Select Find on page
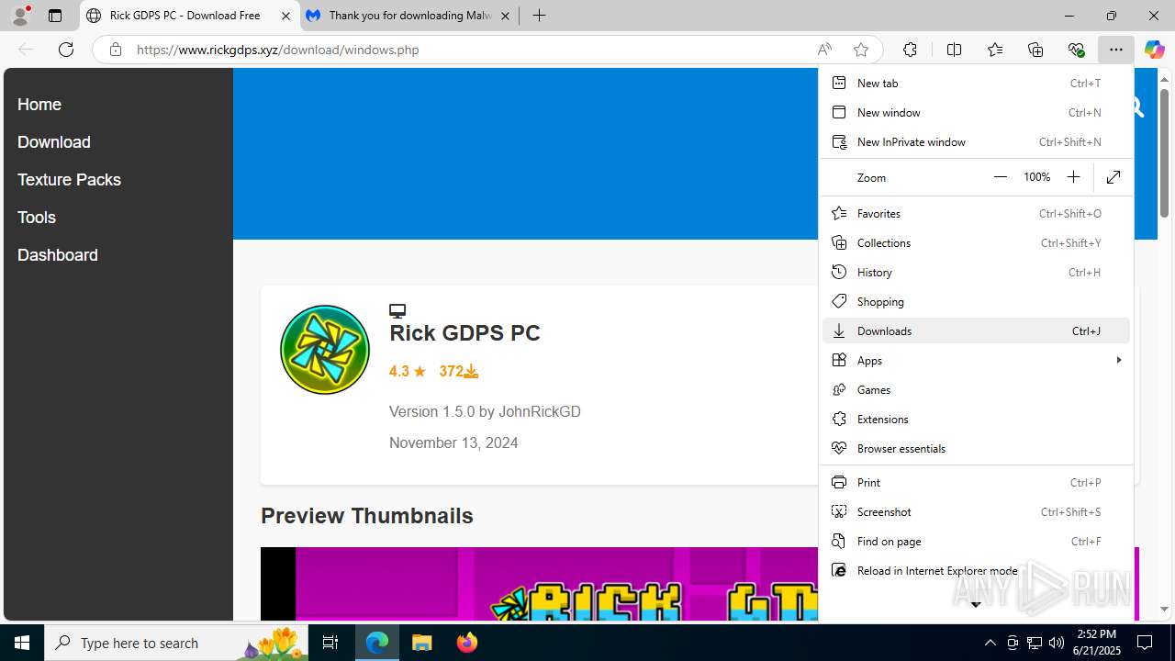1175x661 pixels. (x=976, y=541)
